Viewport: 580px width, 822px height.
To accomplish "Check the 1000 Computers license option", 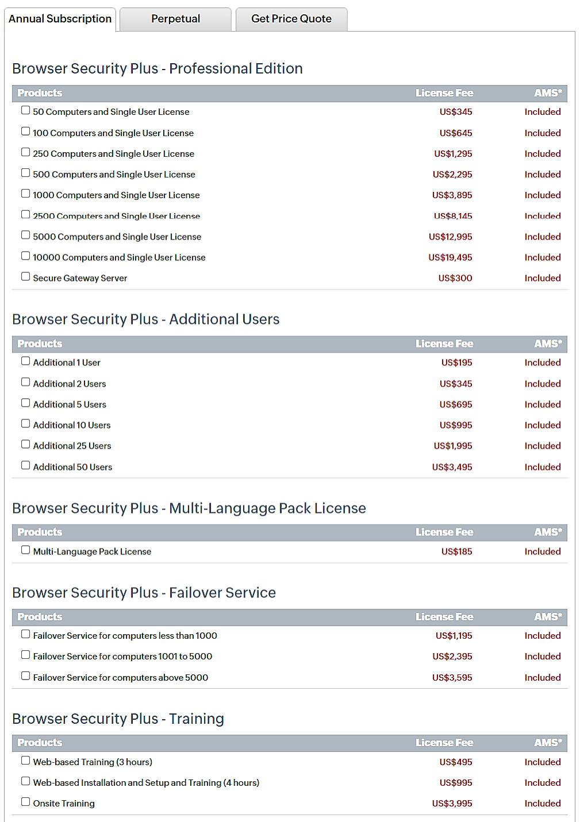I will 25,193.
